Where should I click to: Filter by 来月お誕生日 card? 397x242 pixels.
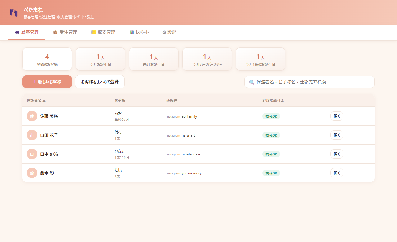[154, 59]
